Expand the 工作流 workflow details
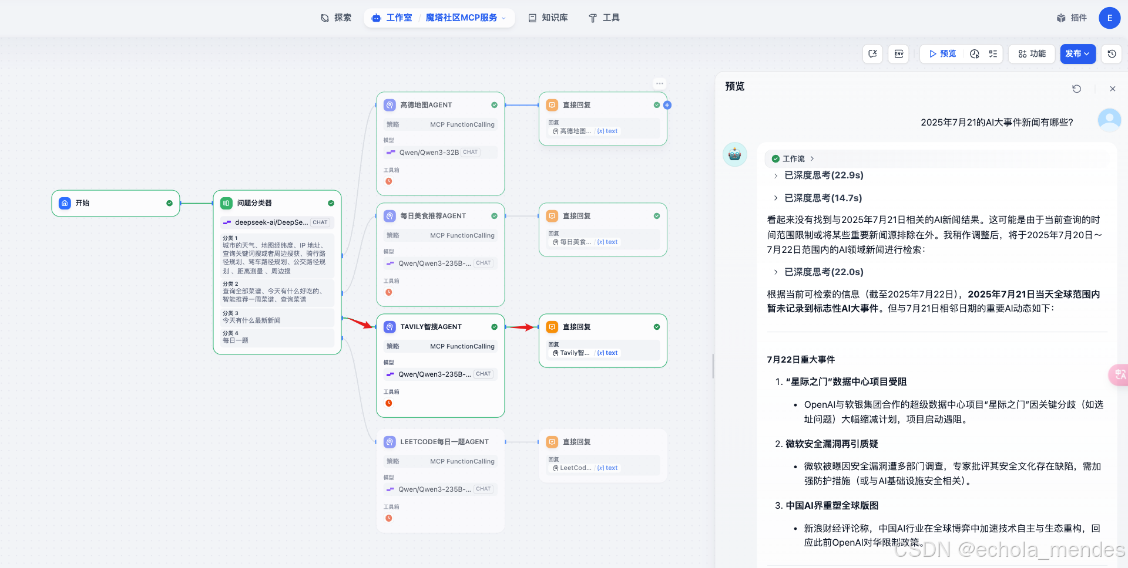Image resolution: width=1128 pixels, height=568 pixels. click(793, 158)
